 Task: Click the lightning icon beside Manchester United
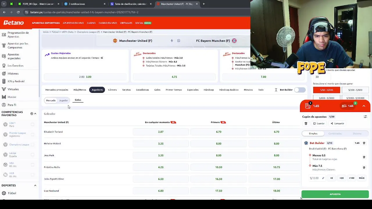[172, 41]
